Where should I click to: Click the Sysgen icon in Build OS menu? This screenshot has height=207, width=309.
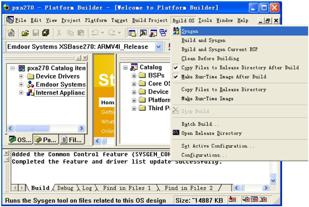pos(176,31)
